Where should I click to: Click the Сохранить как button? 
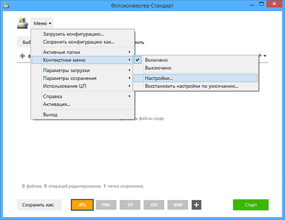[x=39, y=205]
